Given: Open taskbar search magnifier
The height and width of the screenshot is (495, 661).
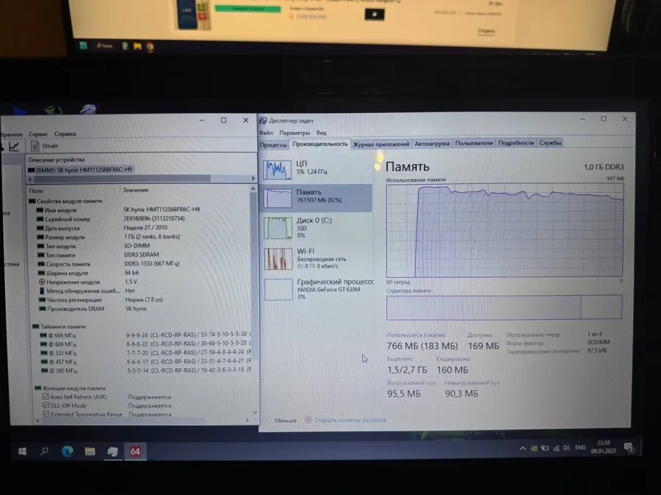Looking at the screenshot, I should (44, 451).
